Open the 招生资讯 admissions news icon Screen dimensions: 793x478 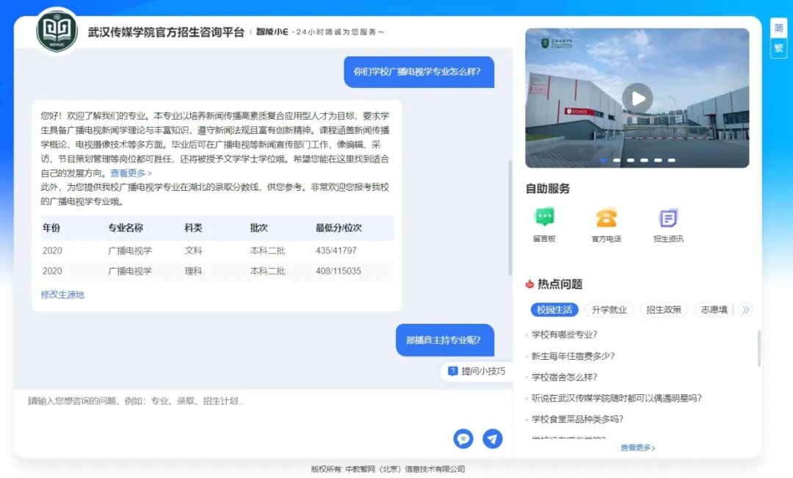click(667, 218)
